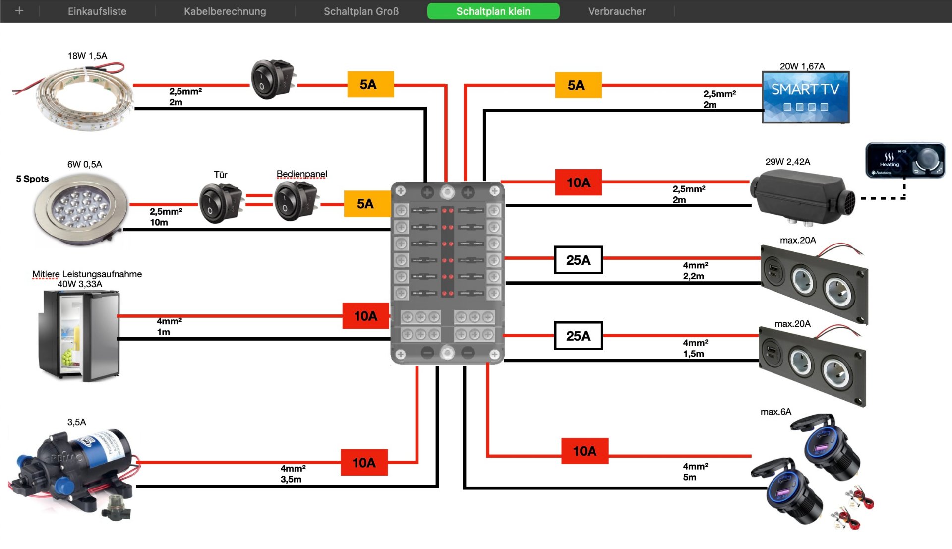Viewport: 952px width, 549px height.
Task: Click the 5A fuse label for spots
Action: [x=367, y=204]
